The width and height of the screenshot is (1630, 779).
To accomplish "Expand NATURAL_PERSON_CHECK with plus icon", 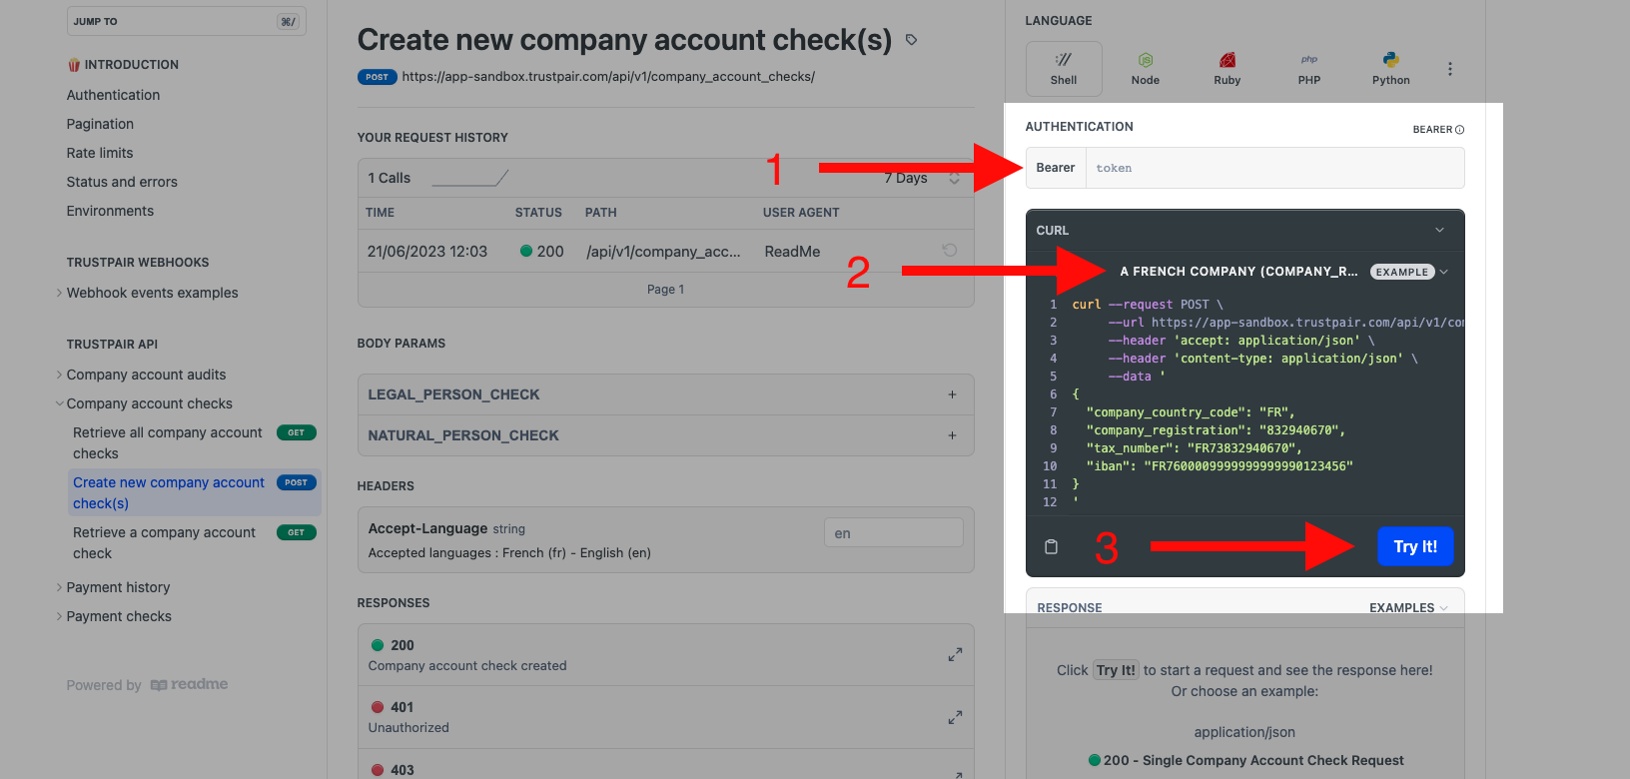I will 952,435.
